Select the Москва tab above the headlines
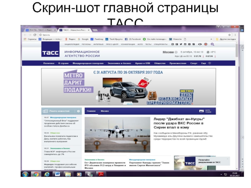This screenshot has height=188, width=251. (104, 111)
